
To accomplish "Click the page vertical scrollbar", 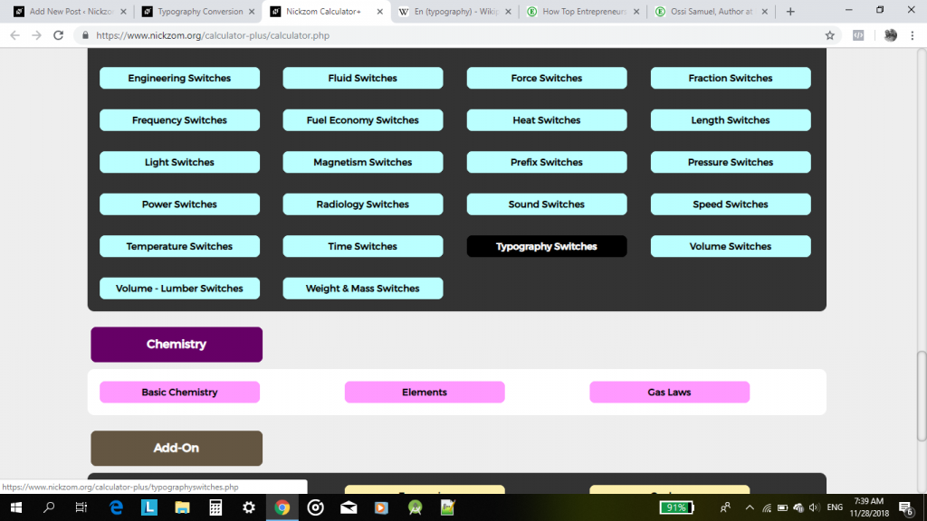I will (922, 396).
